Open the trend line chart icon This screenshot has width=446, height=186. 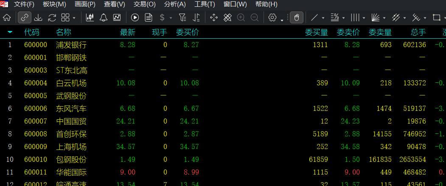click(117, 18)
